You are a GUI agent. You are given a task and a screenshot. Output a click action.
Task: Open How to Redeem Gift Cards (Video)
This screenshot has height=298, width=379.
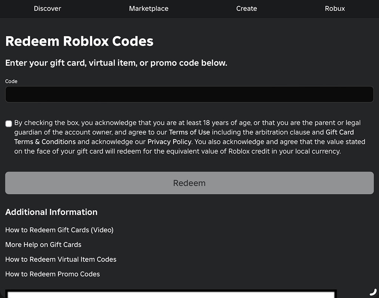click(x=60, y=230)
